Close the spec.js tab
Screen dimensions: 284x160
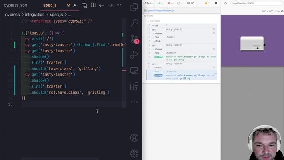[75, 5]
